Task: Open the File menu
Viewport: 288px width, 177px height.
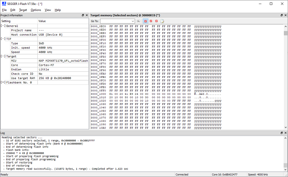Action: [4, 10]
